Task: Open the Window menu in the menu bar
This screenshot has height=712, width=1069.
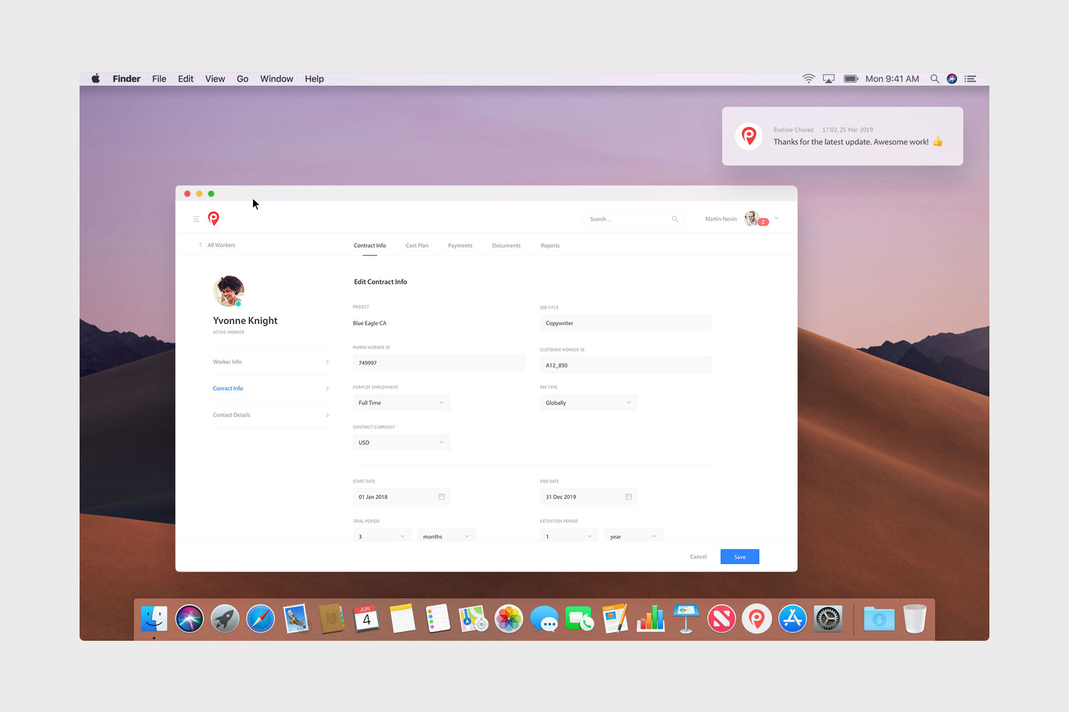Action: coord(276,78)
